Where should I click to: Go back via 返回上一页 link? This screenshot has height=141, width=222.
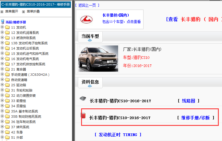click(87, 5)
